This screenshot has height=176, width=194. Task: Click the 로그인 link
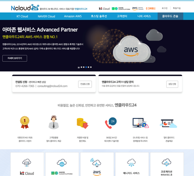point(165,8)
